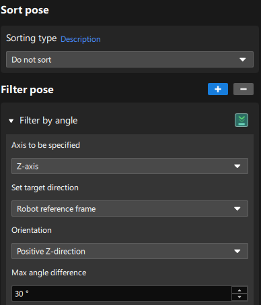Open the Robot reference frame dropdown
Screen dimensions: 261x305
pos(130,209)
